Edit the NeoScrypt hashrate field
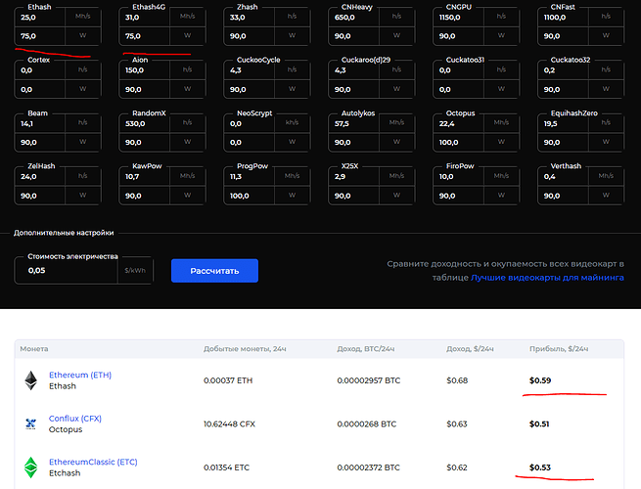Image resolution: width=641 pixels, height=489 pixels. tap(250, 124)
